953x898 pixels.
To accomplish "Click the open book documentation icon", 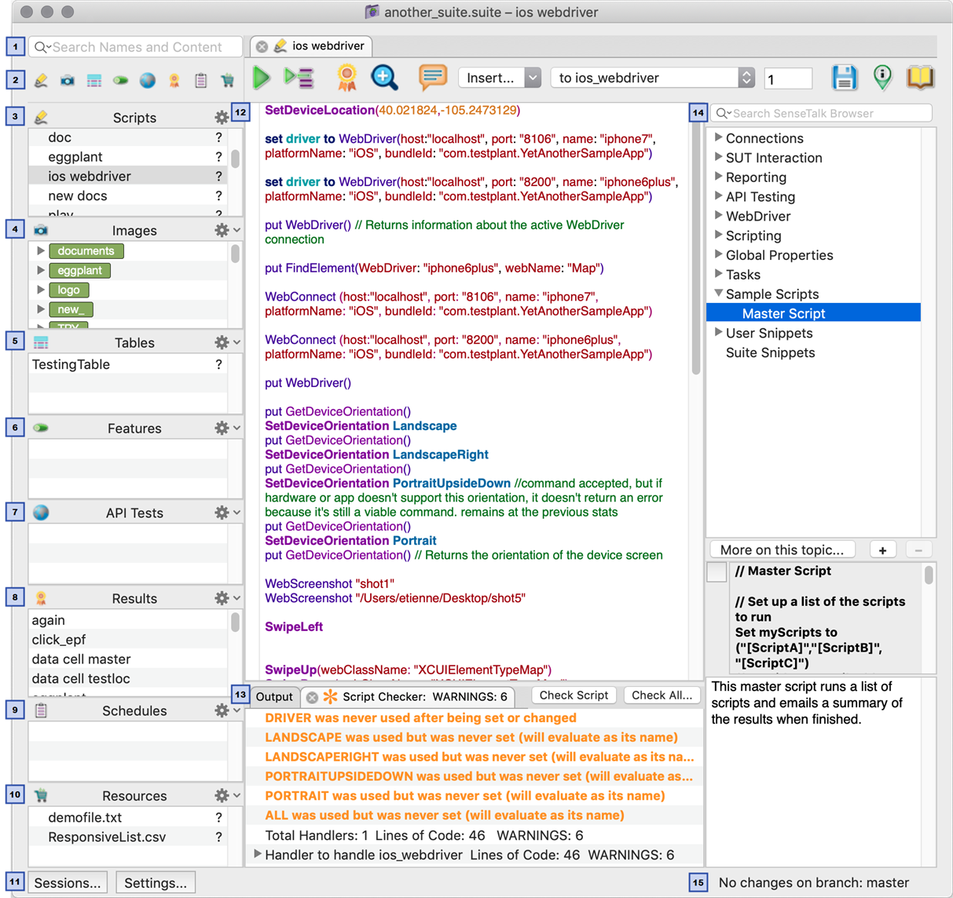I will point(920,78).
